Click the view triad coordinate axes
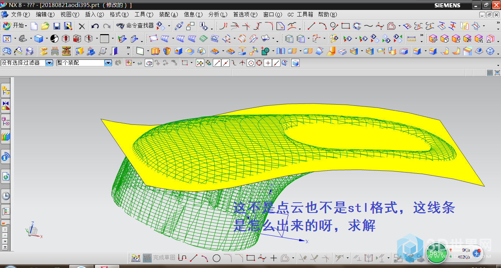This screenshot has height=268, width=501. click(33, 230)
